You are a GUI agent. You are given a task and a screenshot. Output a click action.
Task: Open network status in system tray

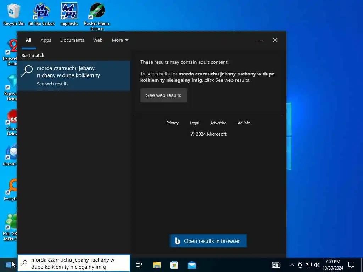(x=309, y=265)
